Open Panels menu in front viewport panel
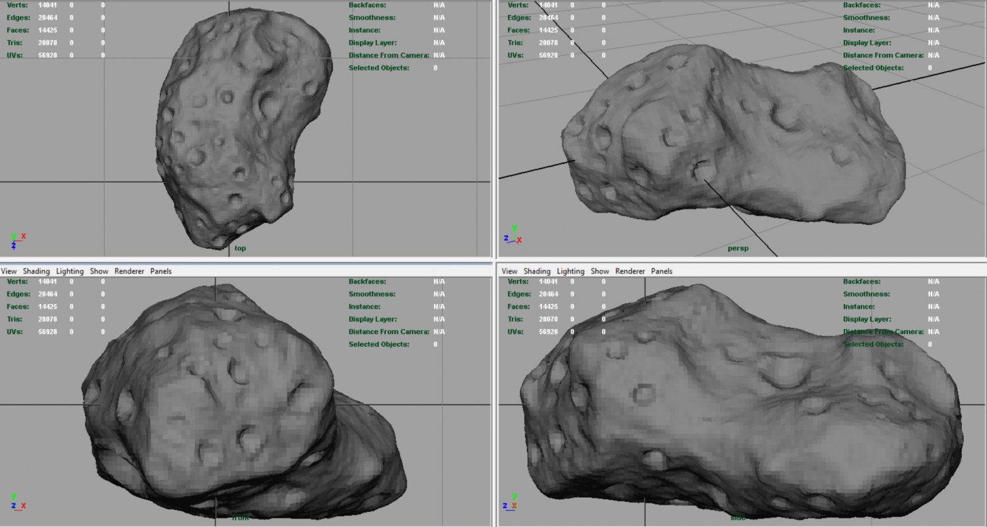 click(x=161, y=271)
